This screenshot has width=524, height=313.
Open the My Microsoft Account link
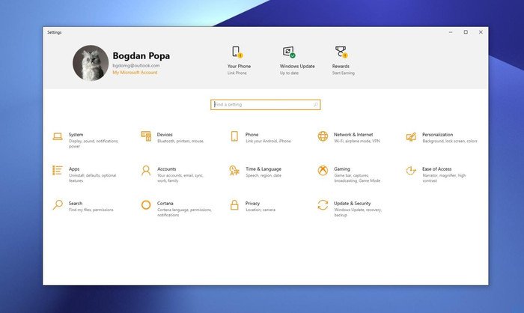(135, 73)
